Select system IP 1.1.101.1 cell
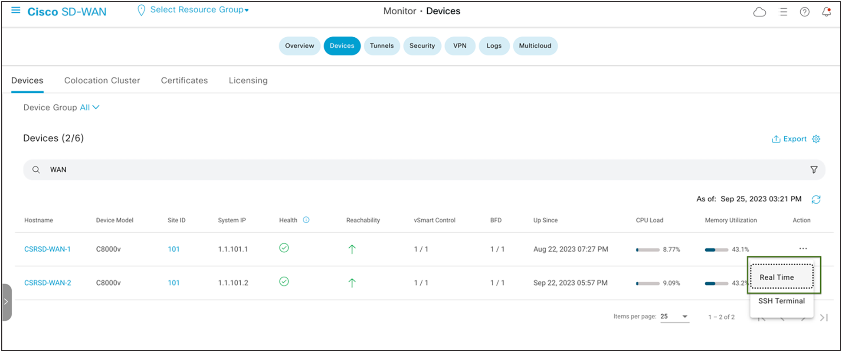This screenshot has height=352, width=842. pos(233,249)
